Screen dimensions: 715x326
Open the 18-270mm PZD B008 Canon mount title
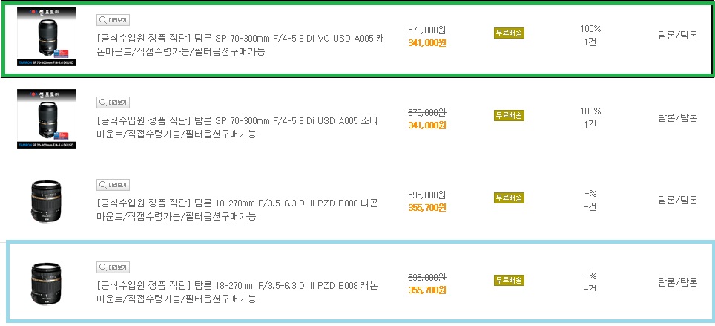point(237,293)
